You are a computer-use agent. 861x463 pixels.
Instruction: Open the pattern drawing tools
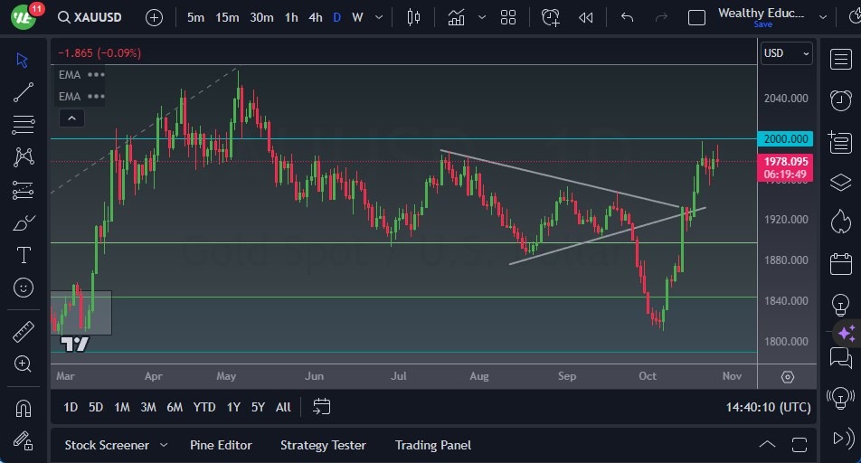[x=24, y=157]
